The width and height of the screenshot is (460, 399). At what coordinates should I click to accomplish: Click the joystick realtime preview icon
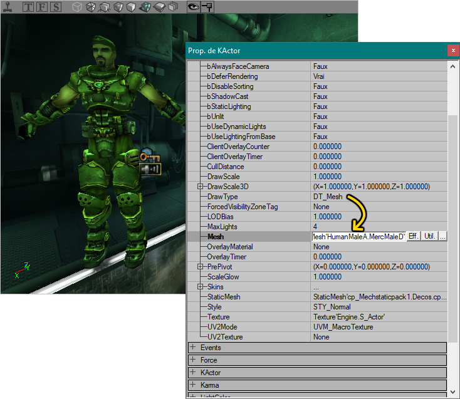click(8, 7)
